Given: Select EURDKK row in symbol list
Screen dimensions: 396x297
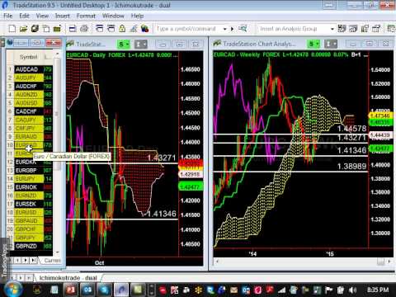Looking at the screenshot, I should [x=29, y=162].
